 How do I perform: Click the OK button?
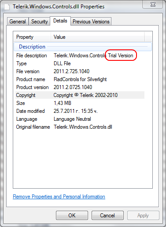coord(72,216)
